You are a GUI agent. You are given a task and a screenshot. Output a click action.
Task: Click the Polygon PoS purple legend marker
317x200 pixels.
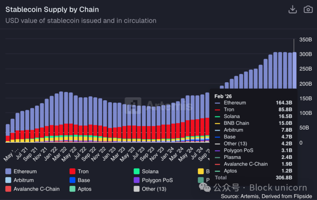click(x=136, y=180)
